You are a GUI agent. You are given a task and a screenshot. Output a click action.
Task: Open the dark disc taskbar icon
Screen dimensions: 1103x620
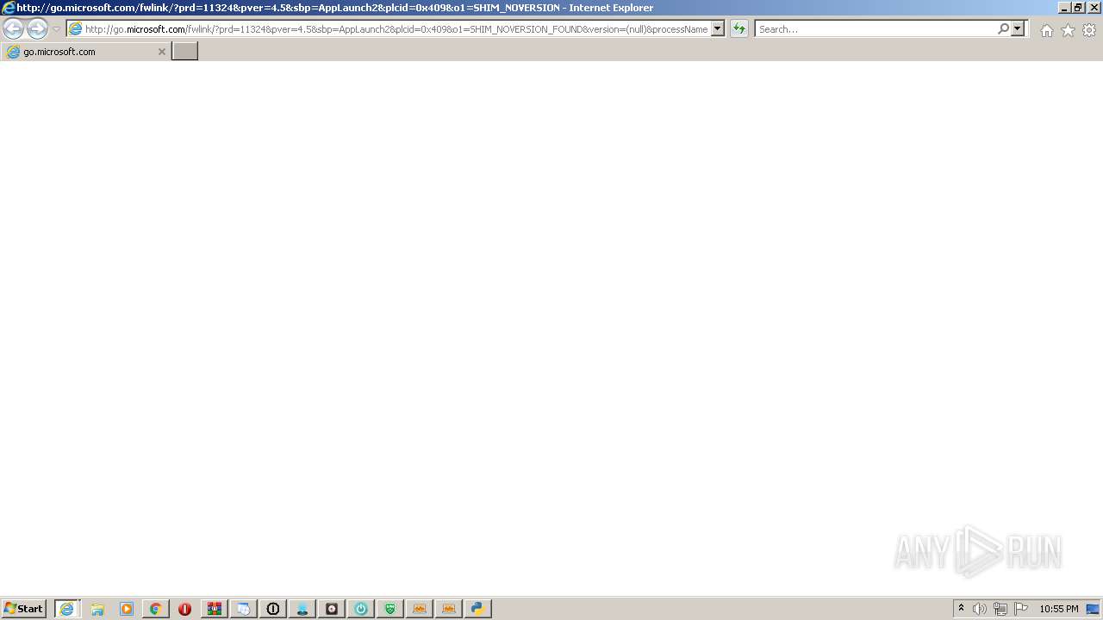332,609
